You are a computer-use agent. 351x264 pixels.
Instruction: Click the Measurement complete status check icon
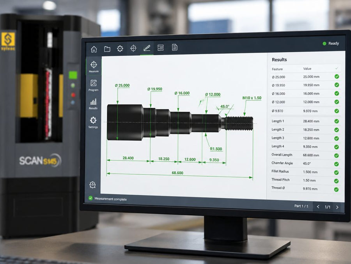tap(90, 198)
